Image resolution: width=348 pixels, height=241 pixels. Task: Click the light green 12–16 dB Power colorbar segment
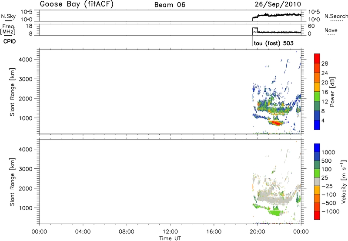(317, 96)
